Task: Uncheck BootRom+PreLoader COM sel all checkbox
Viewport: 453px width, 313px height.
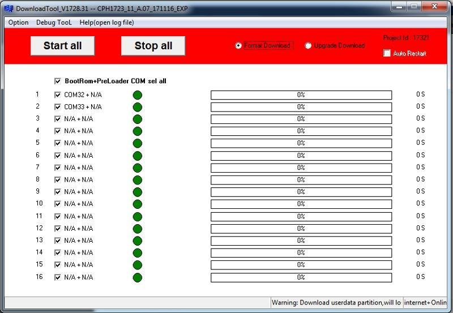Action: point(58,81)
